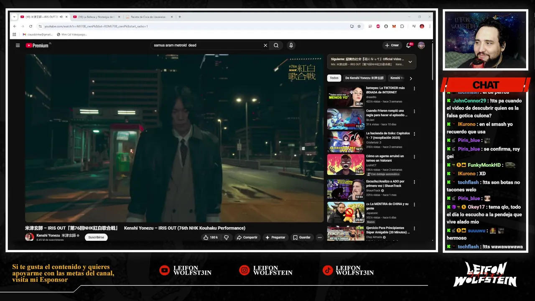Image resolution: width=535 pixels, height=301 pixels.
Task: Click chat username 'JohnConnor29'
Action: (469, 101)
